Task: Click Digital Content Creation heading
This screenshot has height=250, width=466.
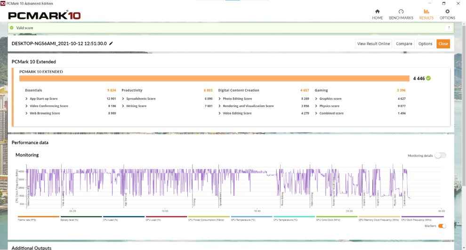Action: (x=239, y=90)
